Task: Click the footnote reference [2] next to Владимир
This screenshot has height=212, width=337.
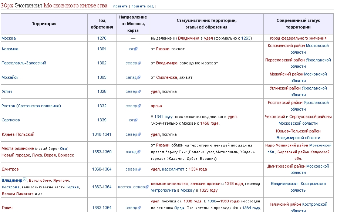Action: tap(24, 179)
